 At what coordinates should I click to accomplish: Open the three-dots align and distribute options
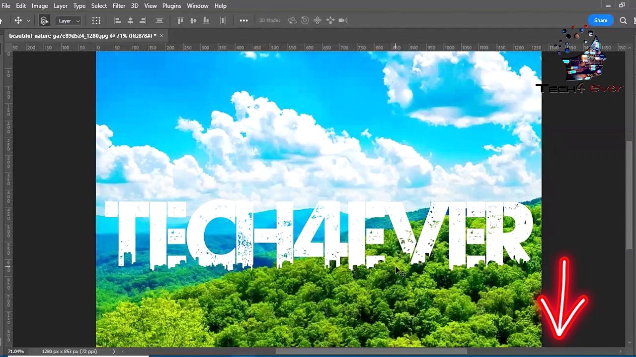[x=243, y=20]
